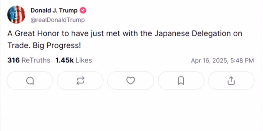Screen dimensions: 263x131
Task: Click the ReTruth arrows icon
Action: coord(80,81)
